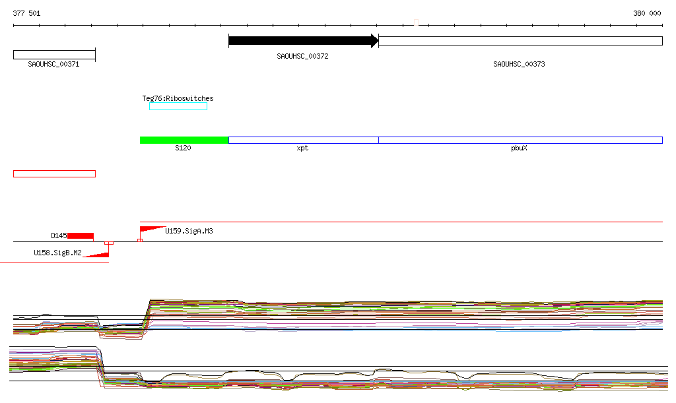Viewport: 676px width, 403px height.
Task: Select the pbuX segment bar
Action: tap(520, 140)
